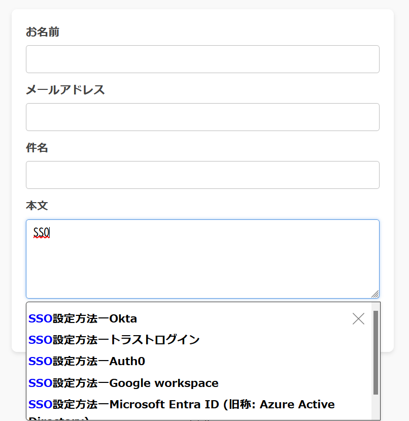Click the お名前 field label

click(43, 32)
